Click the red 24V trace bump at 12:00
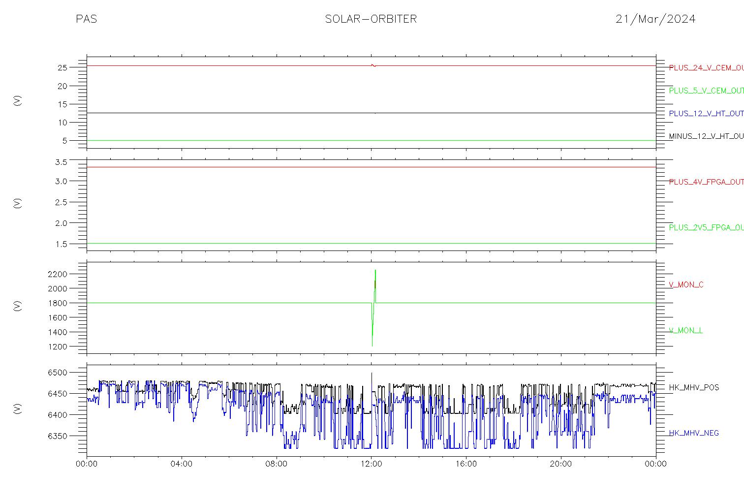The height and width of the screenshot is (502, 744). pos(373,65)
